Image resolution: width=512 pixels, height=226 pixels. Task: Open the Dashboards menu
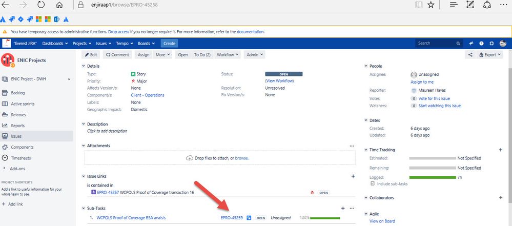pyautogui.click(x=55, y=44)
